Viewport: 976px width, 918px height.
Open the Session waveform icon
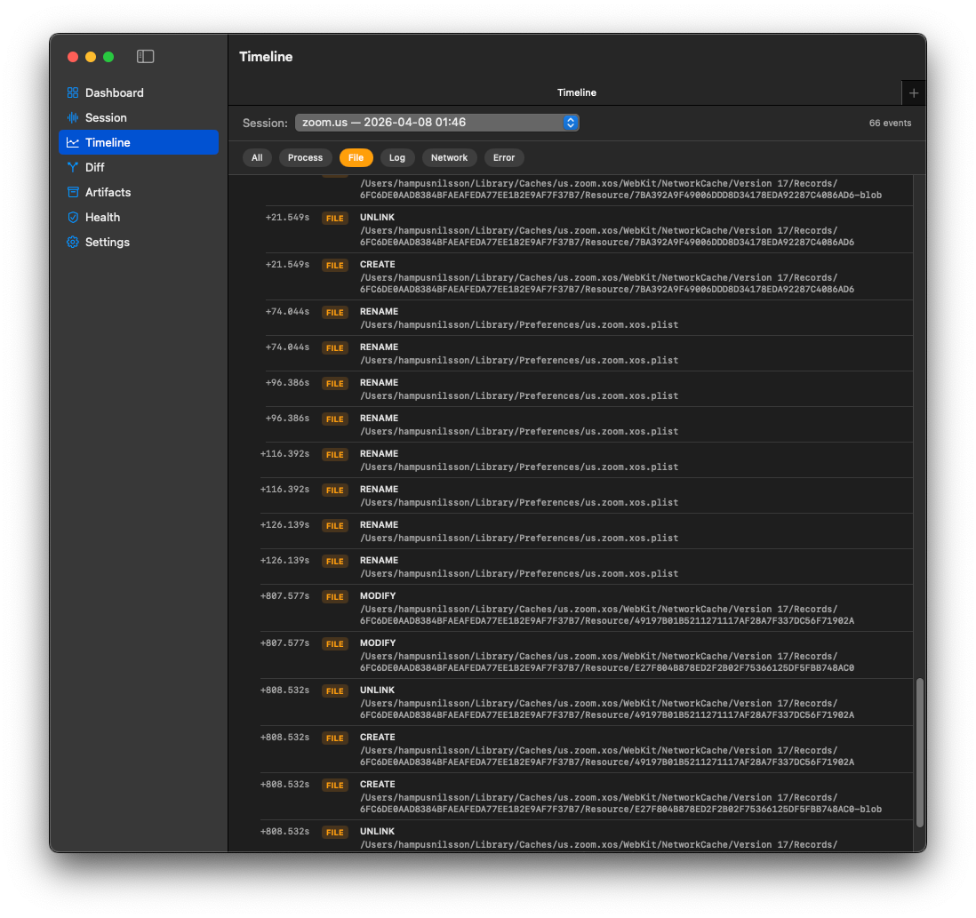click(x=73, y=117)
